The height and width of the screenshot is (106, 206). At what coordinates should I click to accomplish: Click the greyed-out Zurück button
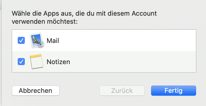[x=122, y=91]
